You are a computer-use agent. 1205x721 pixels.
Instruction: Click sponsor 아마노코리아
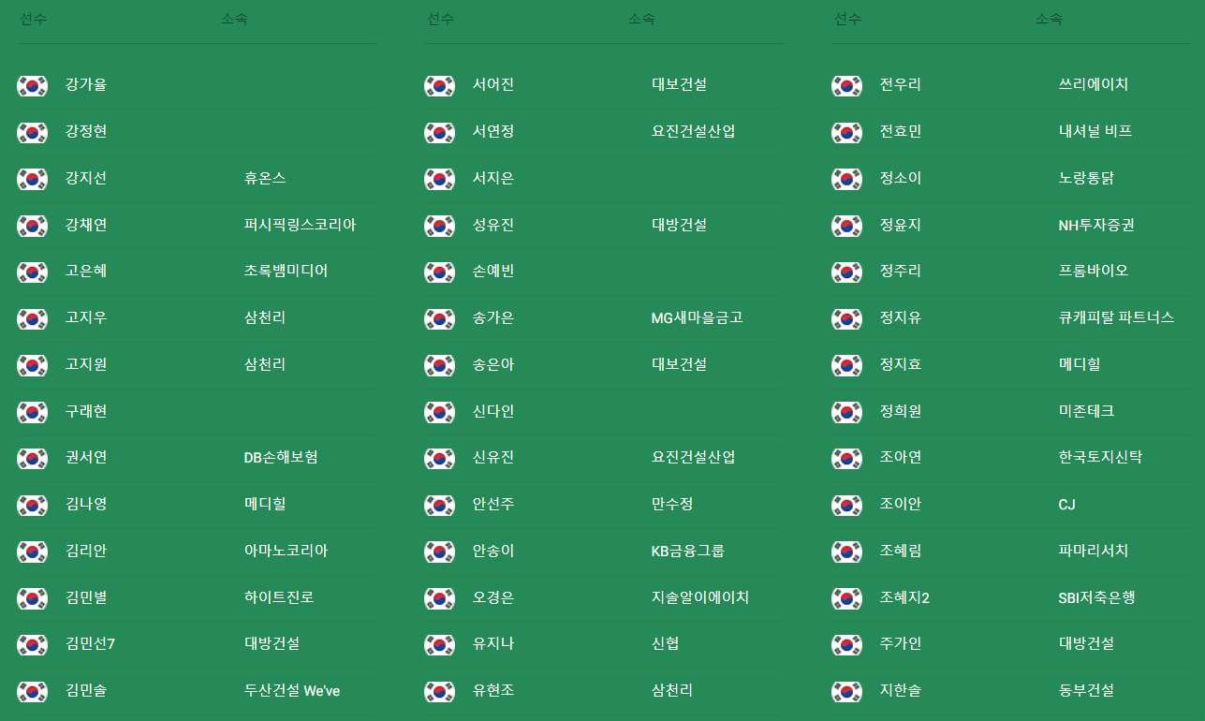tap(286, 551)
